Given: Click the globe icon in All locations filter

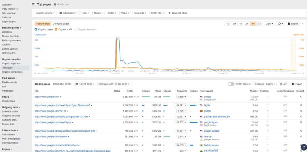Looking at the screenshot, I should [61, 13].
